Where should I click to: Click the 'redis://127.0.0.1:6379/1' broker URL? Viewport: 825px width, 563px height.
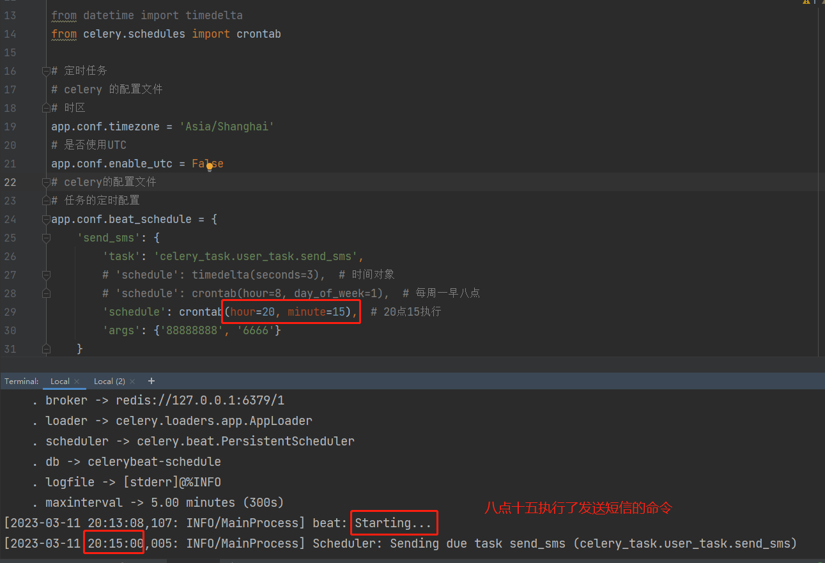tap(200, 401)
